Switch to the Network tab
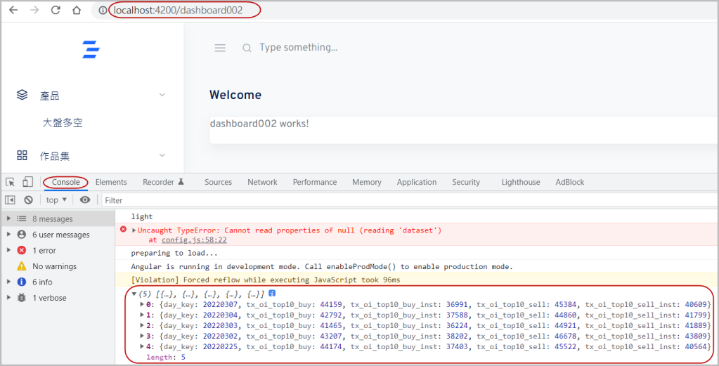 pyautogui.click(x=262, y=182)
